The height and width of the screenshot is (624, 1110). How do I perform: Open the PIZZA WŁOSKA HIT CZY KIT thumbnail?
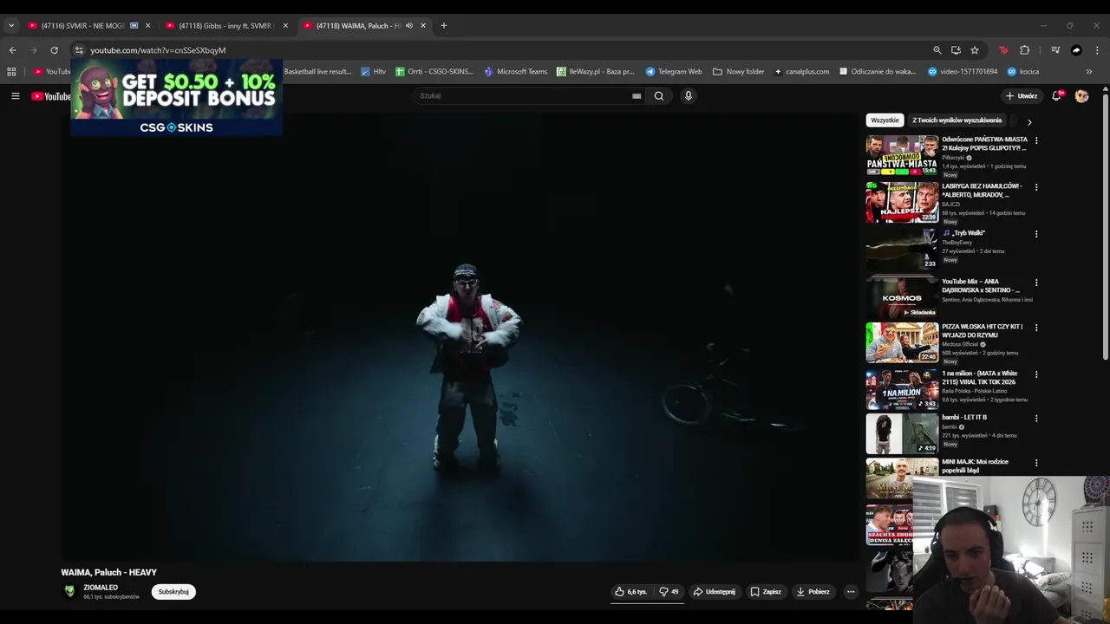[902, 342]
